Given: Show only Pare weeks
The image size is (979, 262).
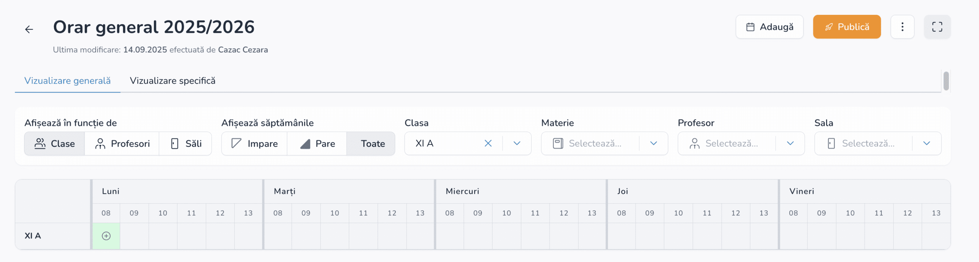Looking at the screenshot, I should click(317, 144).
